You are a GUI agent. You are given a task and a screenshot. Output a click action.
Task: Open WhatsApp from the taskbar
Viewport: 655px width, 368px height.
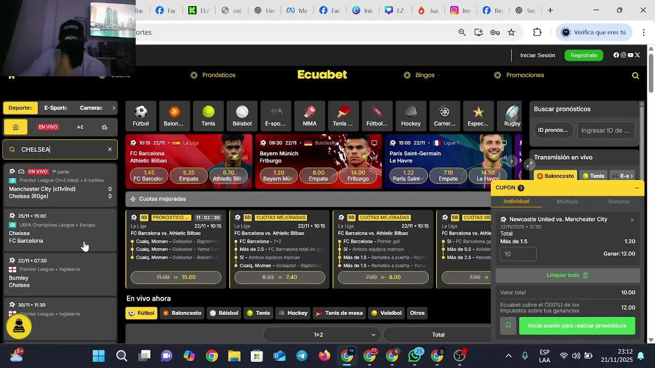pos(414,356)
